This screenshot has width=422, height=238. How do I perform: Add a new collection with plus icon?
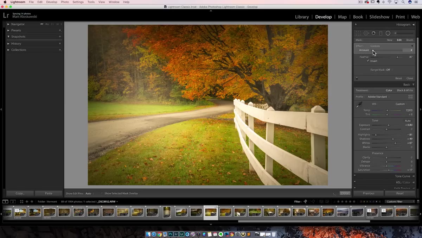pyautogui.click(x=60, y=50)
